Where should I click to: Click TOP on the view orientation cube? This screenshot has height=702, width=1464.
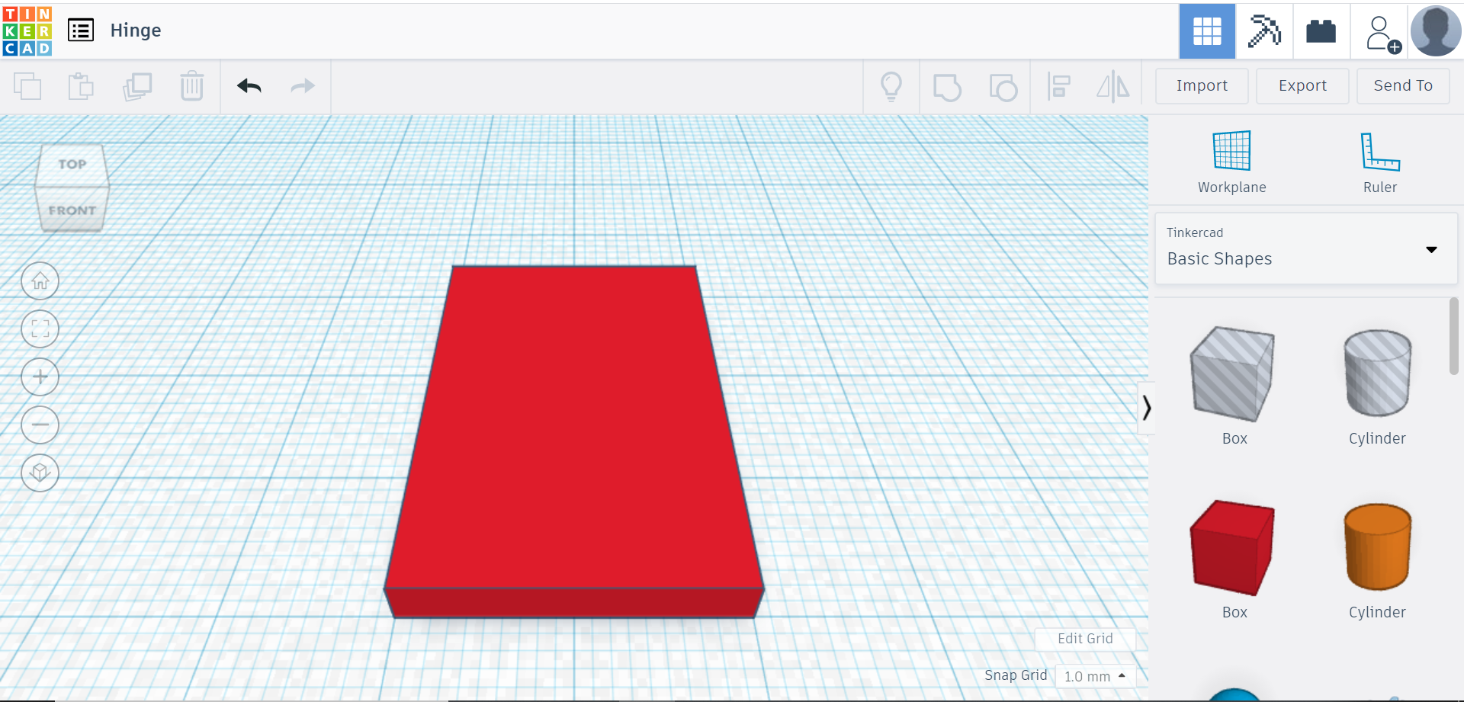point(72,163)
